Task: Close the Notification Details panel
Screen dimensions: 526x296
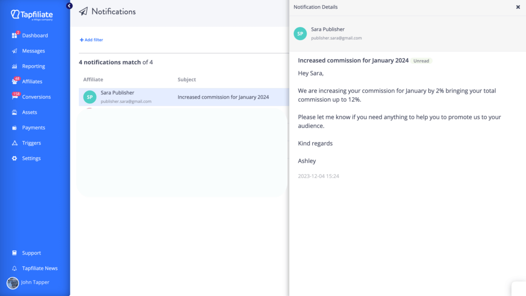Action: pos(518,7)
